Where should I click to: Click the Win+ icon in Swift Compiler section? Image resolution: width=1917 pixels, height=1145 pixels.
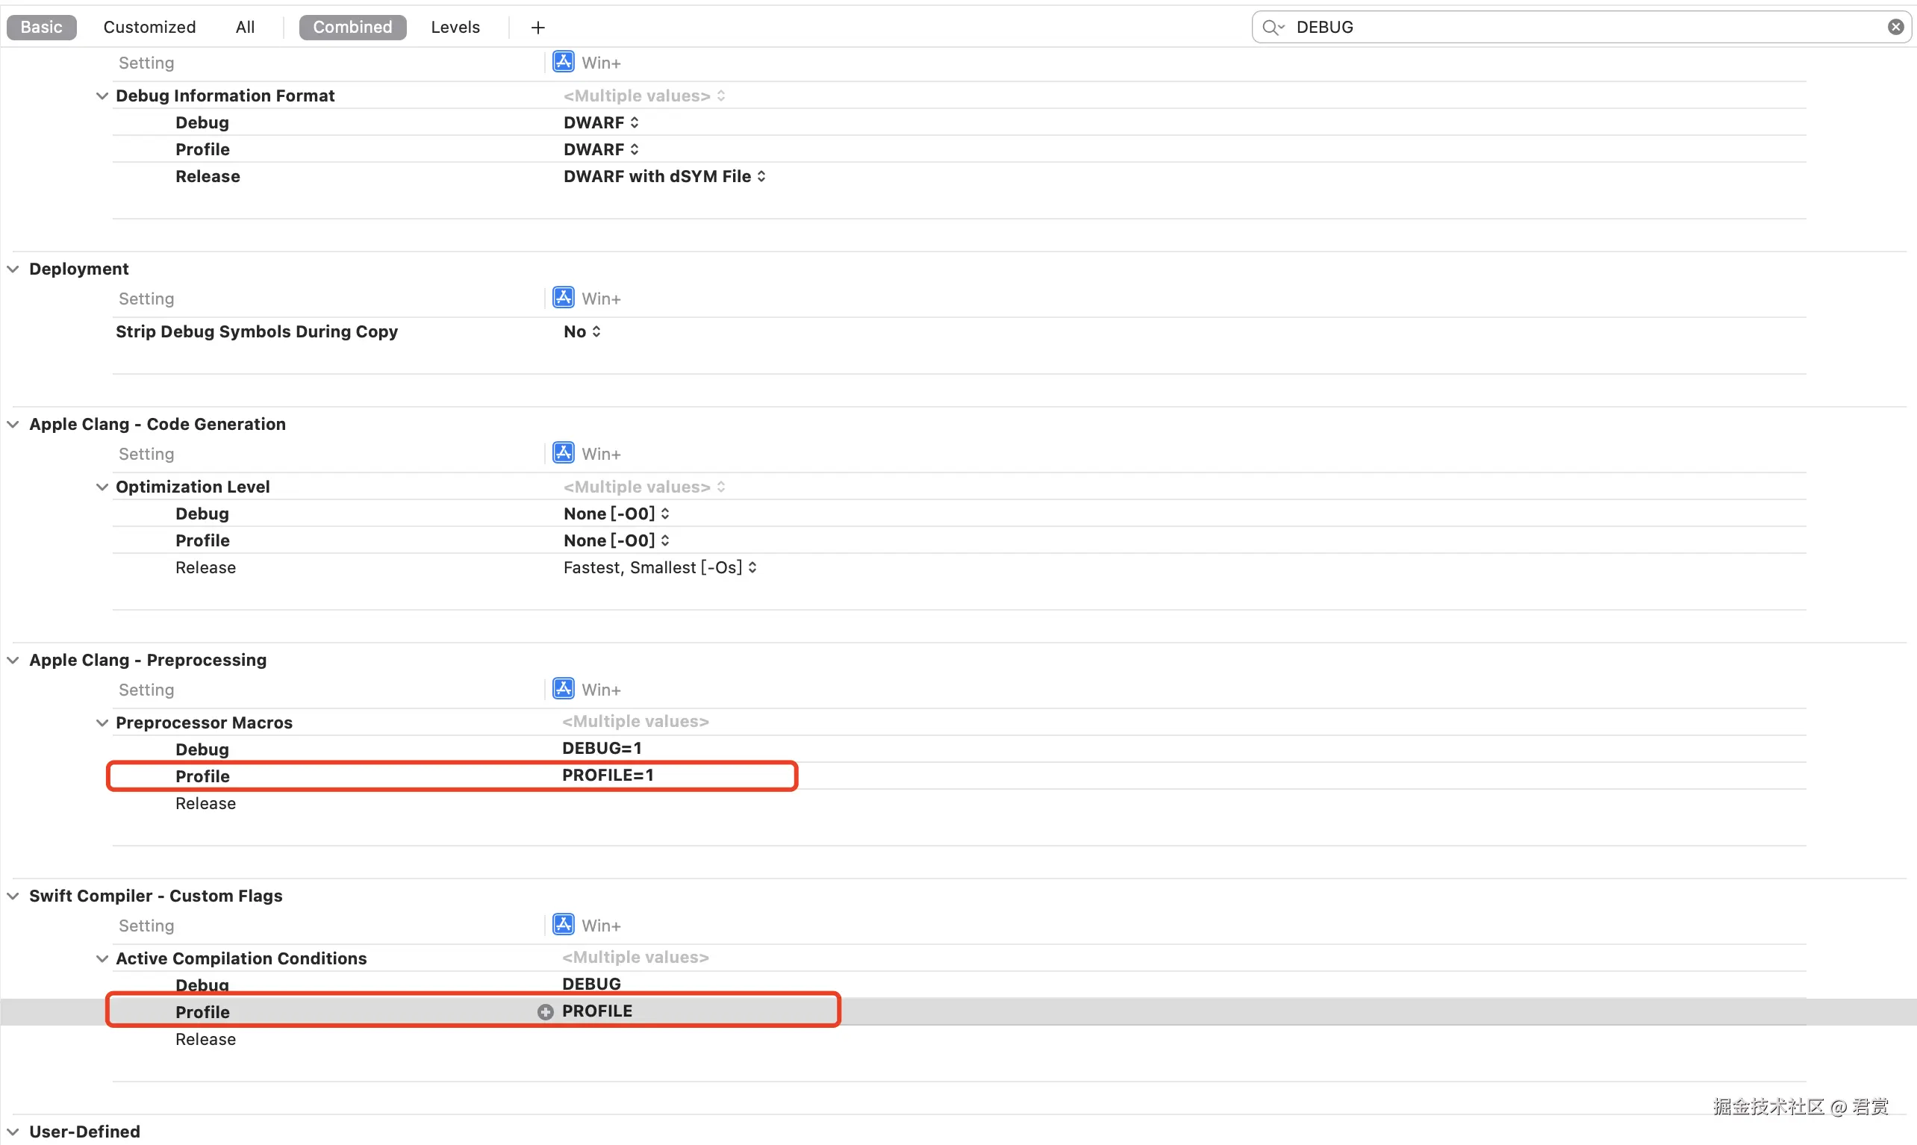point(563,924)
